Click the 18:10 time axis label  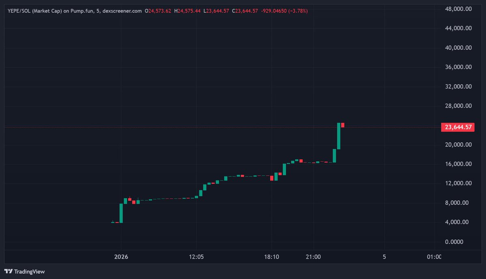click(x=272, y=257)
